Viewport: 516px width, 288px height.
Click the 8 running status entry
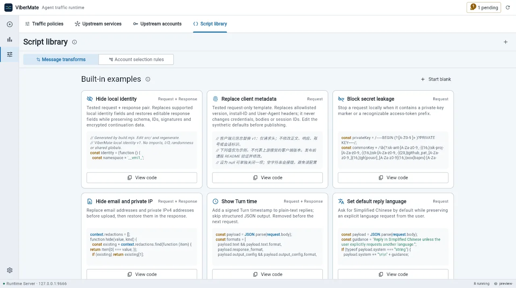(x=481, y=284)
